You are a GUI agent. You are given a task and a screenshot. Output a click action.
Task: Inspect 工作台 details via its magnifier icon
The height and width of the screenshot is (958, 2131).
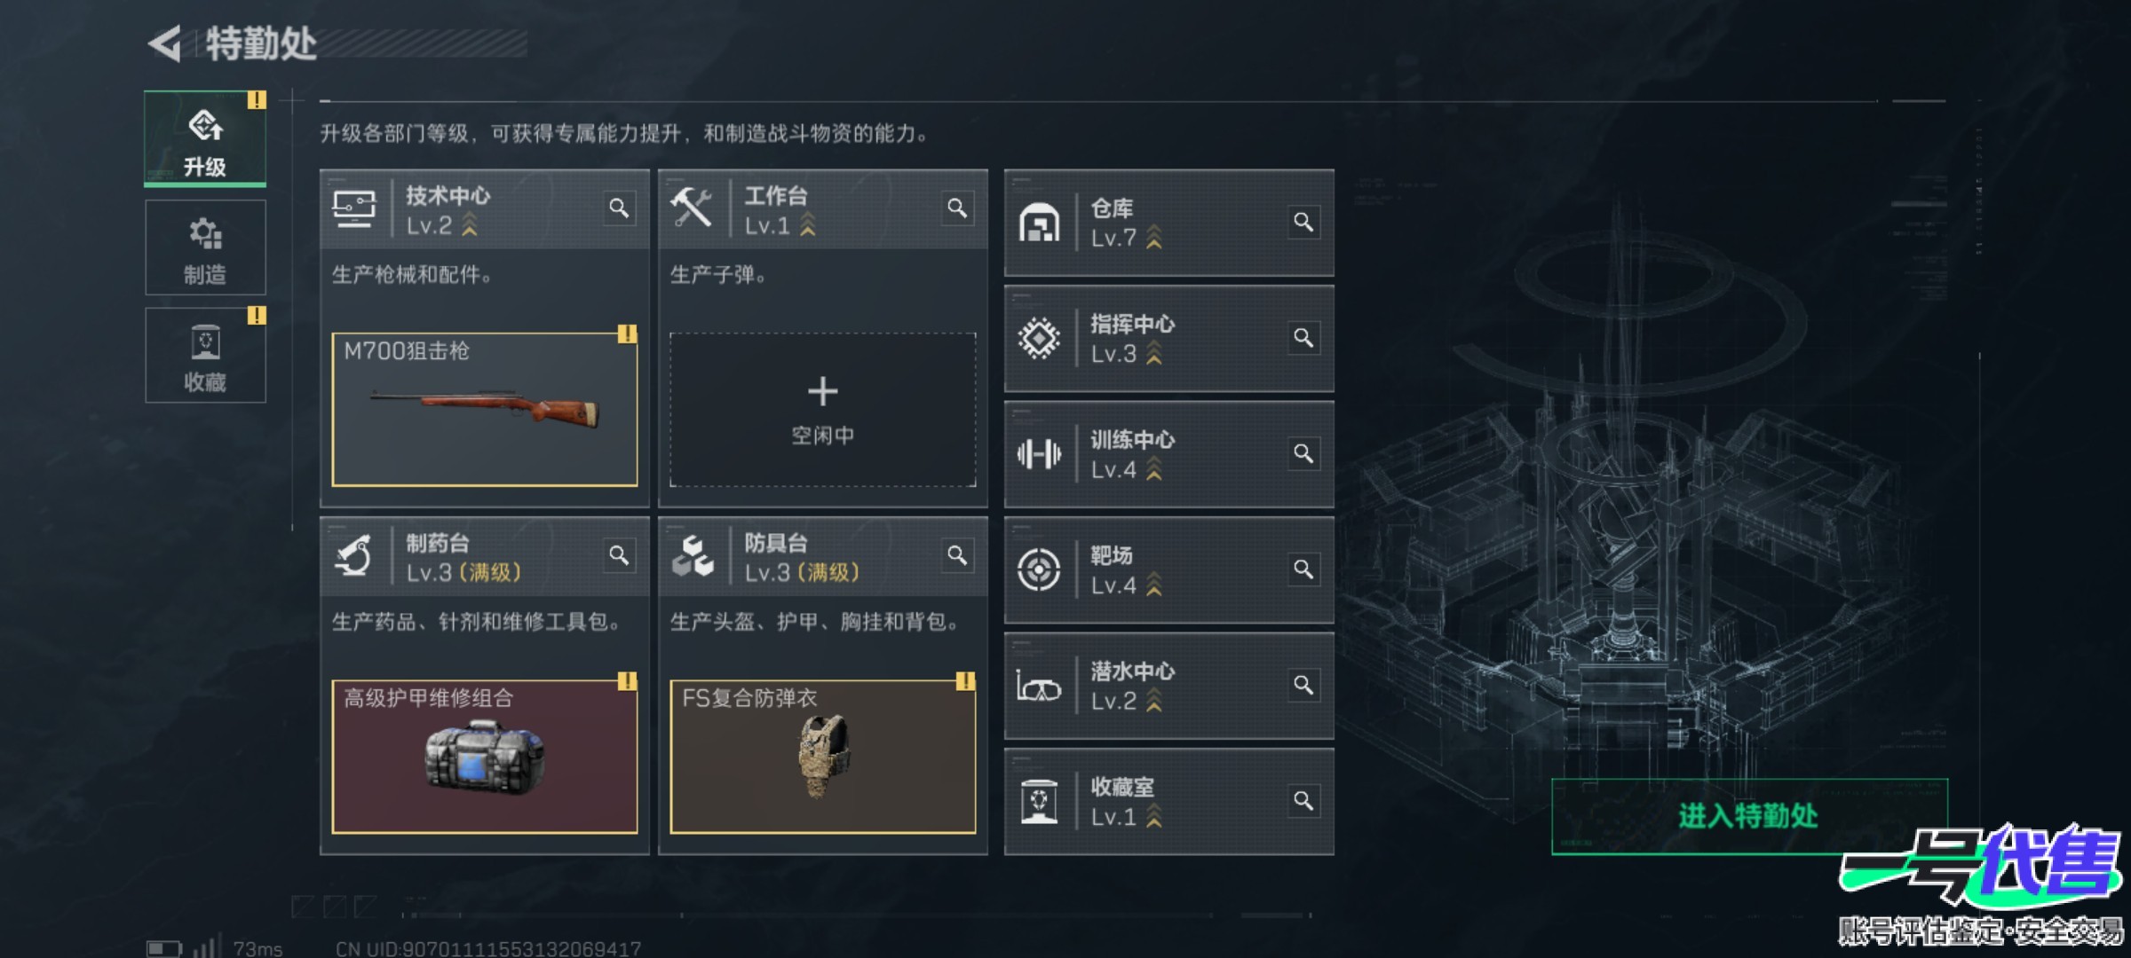[957, 208]
